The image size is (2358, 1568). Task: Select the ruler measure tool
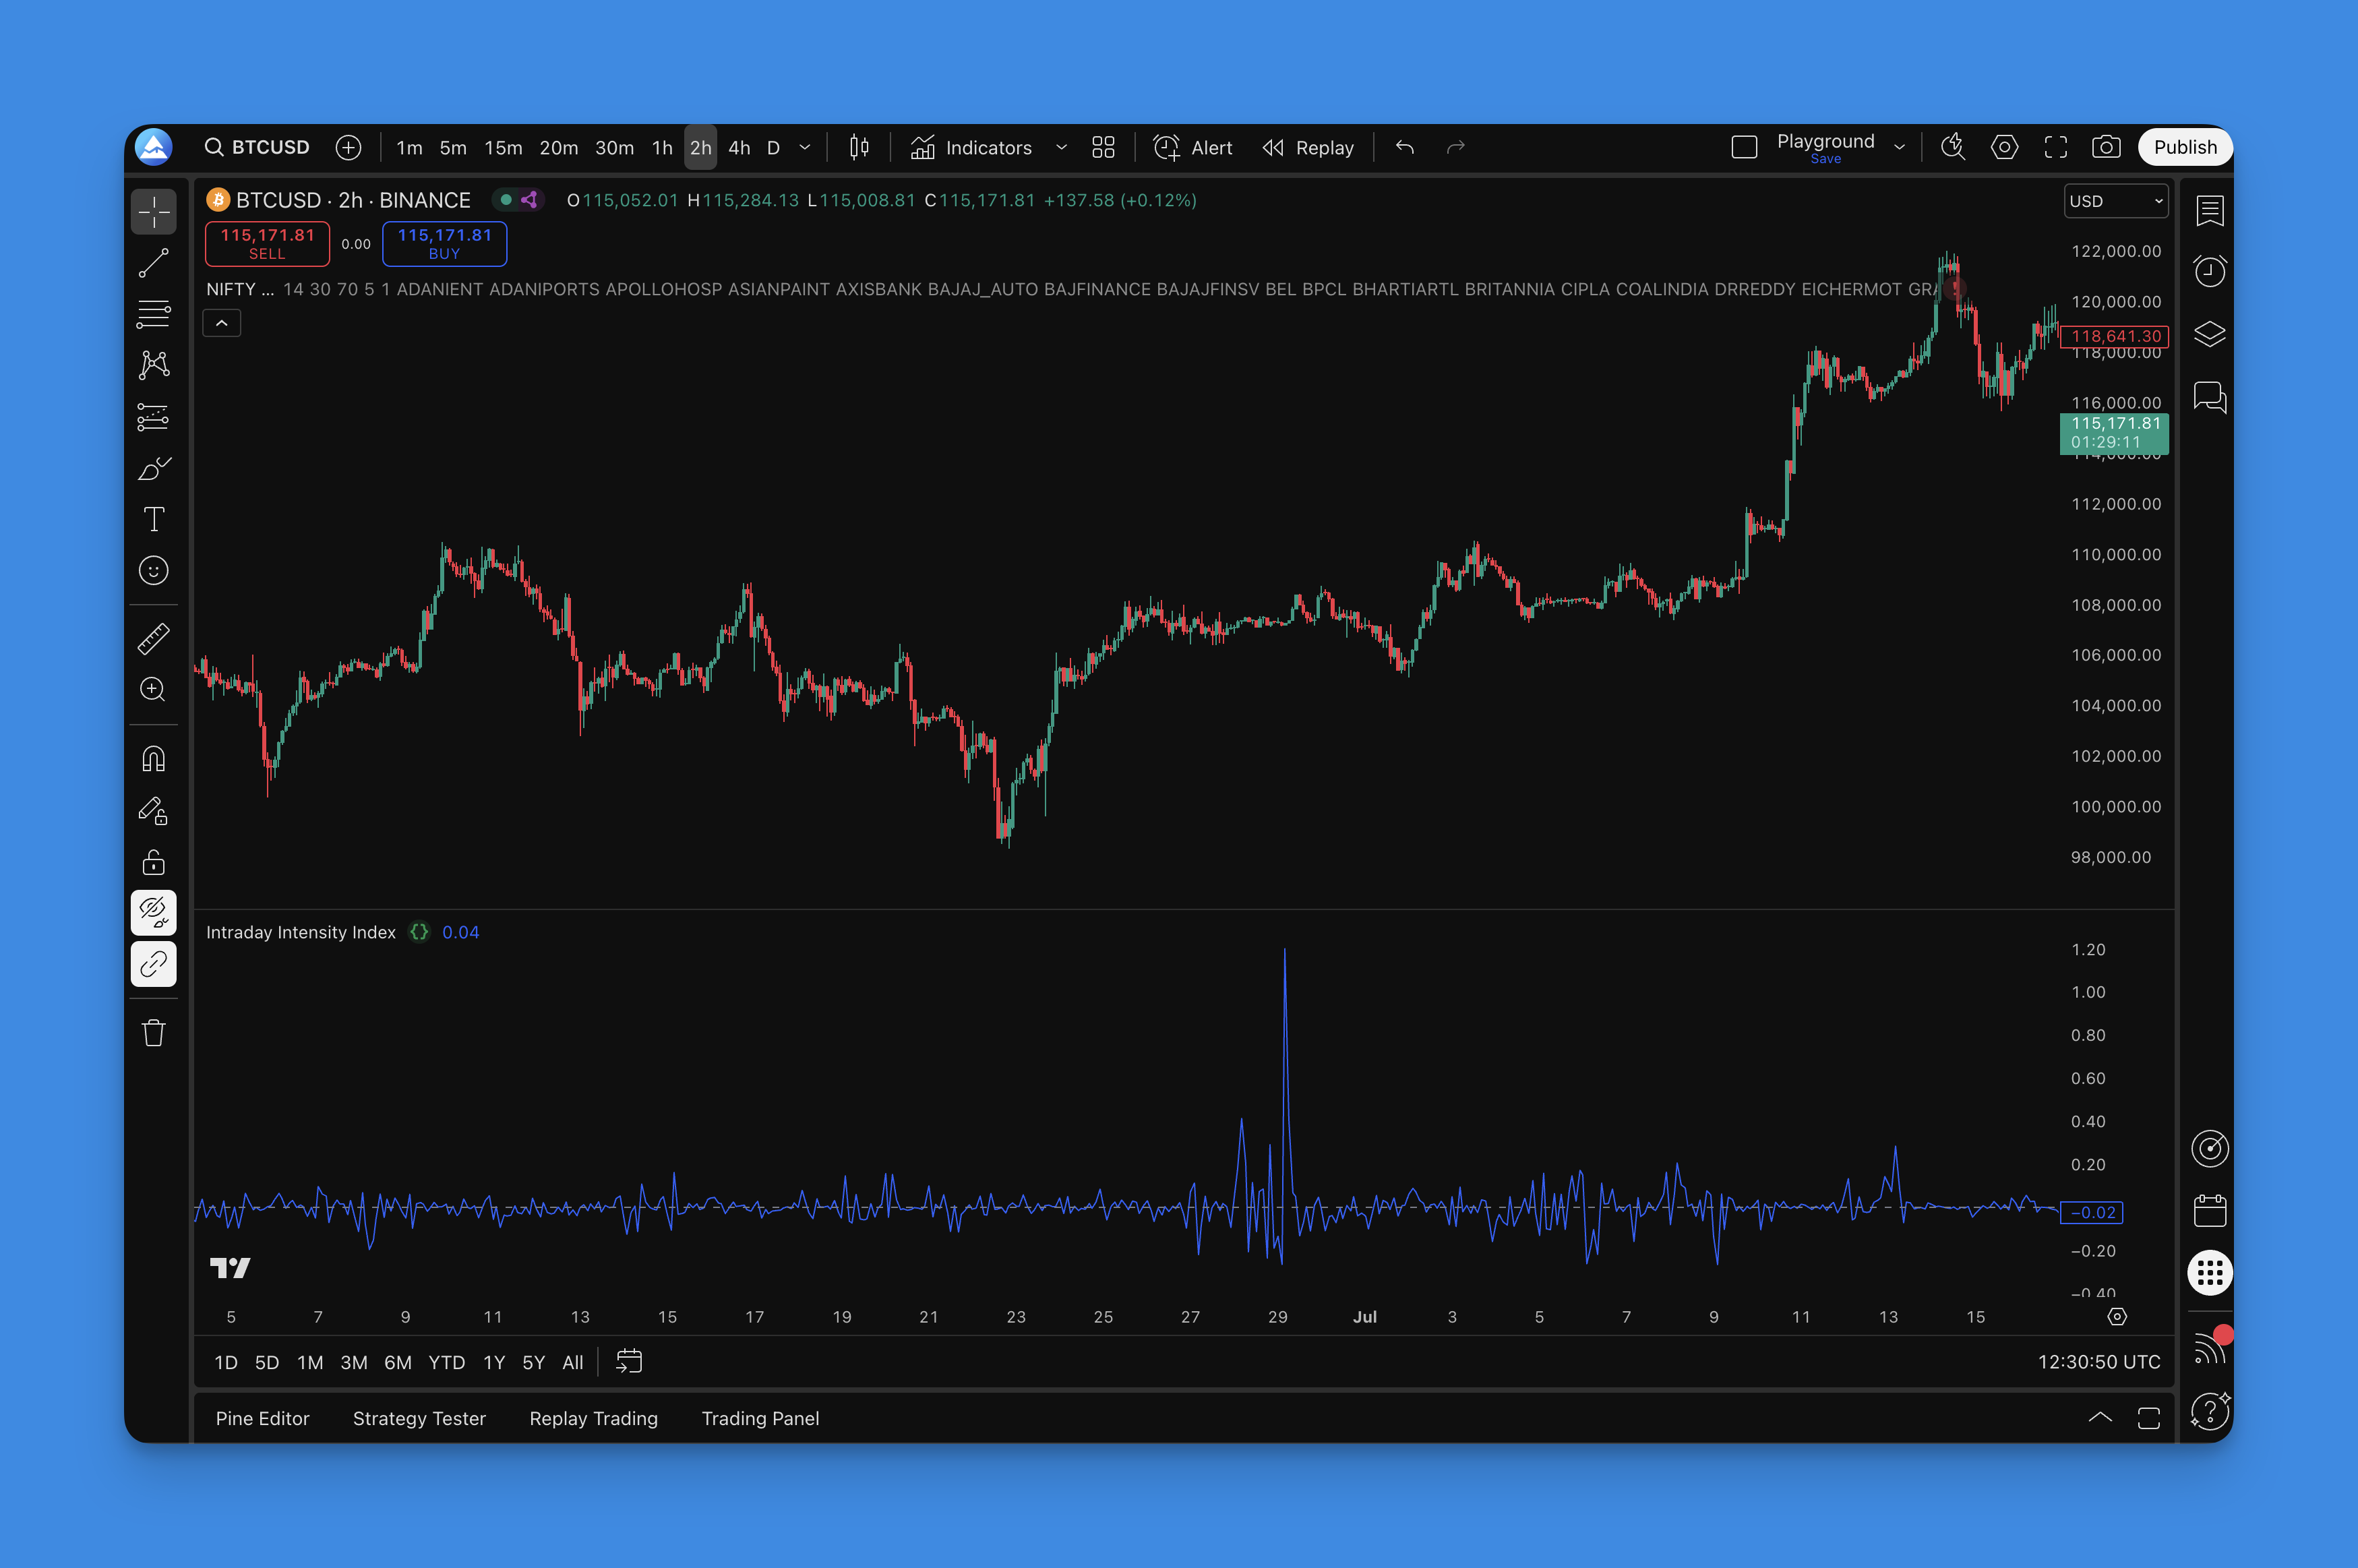pyautogui.click(x=153, y=638)
